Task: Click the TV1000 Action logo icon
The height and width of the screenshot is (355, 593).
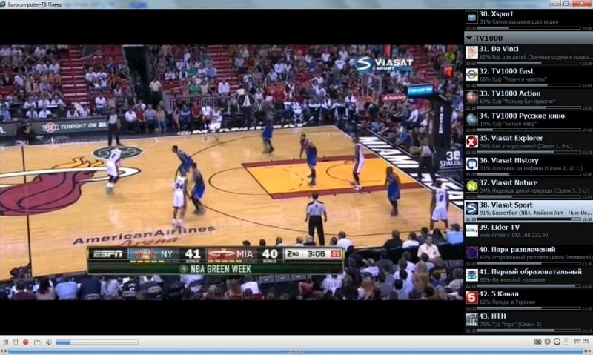Action: (471, 97)
